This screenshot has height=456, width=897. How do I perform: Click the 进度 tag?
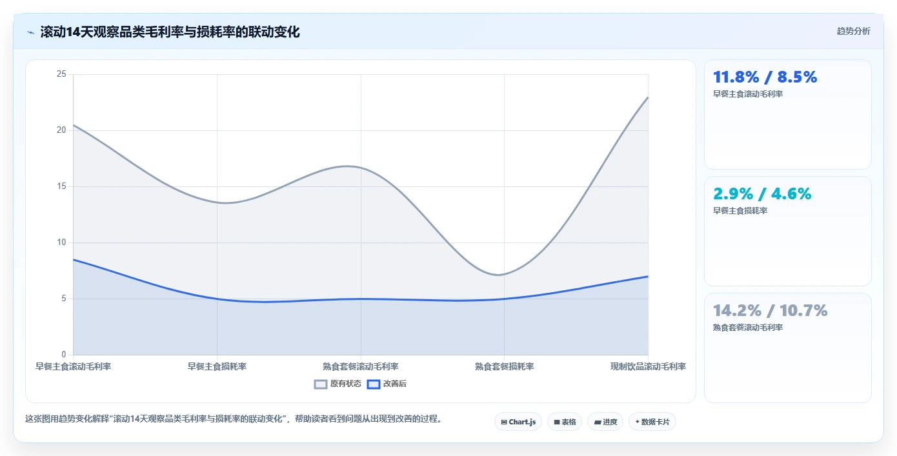point(605,422)
